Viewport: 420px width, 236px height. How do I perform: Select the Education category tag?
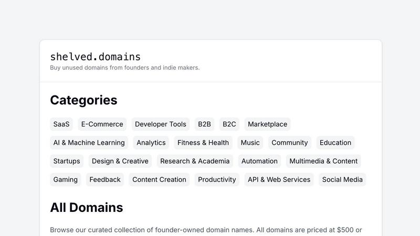pyautogui.click(x=335, y=143)
